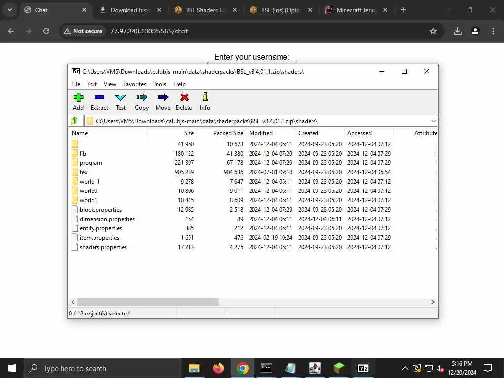Open the View menu
The width and height of the screenshot is (504, 378).
click(110, 84)
